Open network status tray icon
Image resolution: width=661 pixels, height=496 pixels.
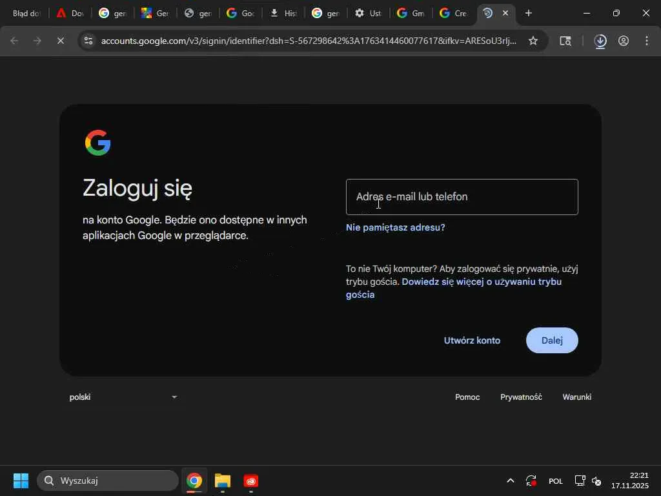[580, 480]
